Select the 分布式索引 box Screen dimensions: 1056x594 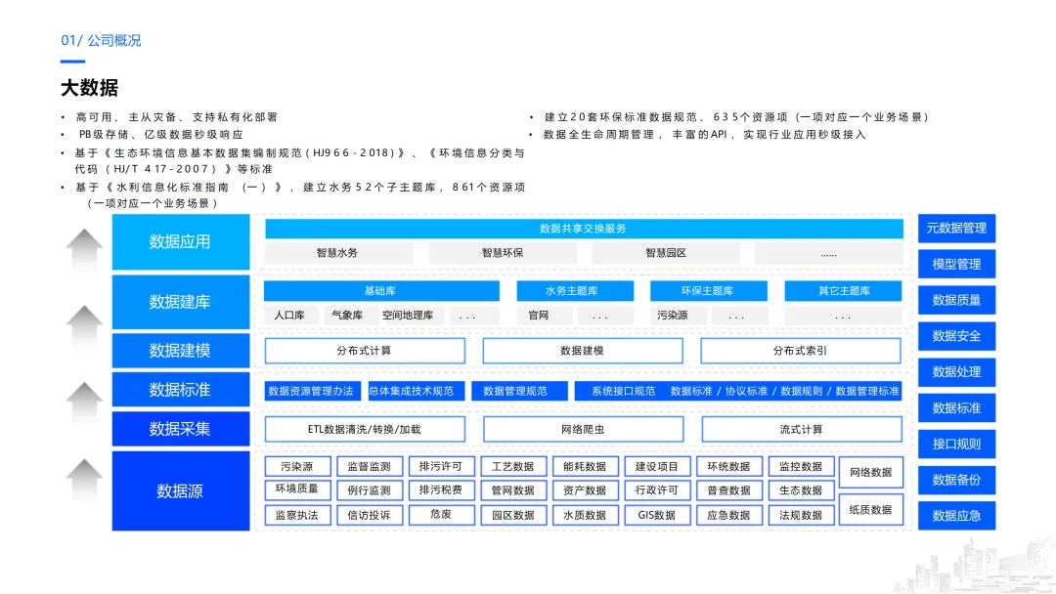[800, 351]
